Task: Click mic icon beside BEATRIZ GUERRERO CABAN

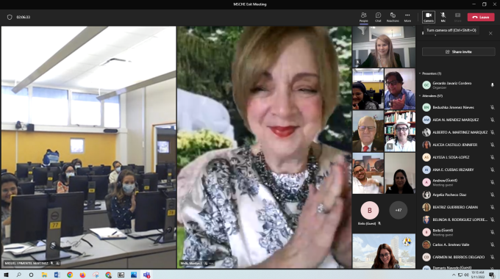Action: click(x=492, y=207)
